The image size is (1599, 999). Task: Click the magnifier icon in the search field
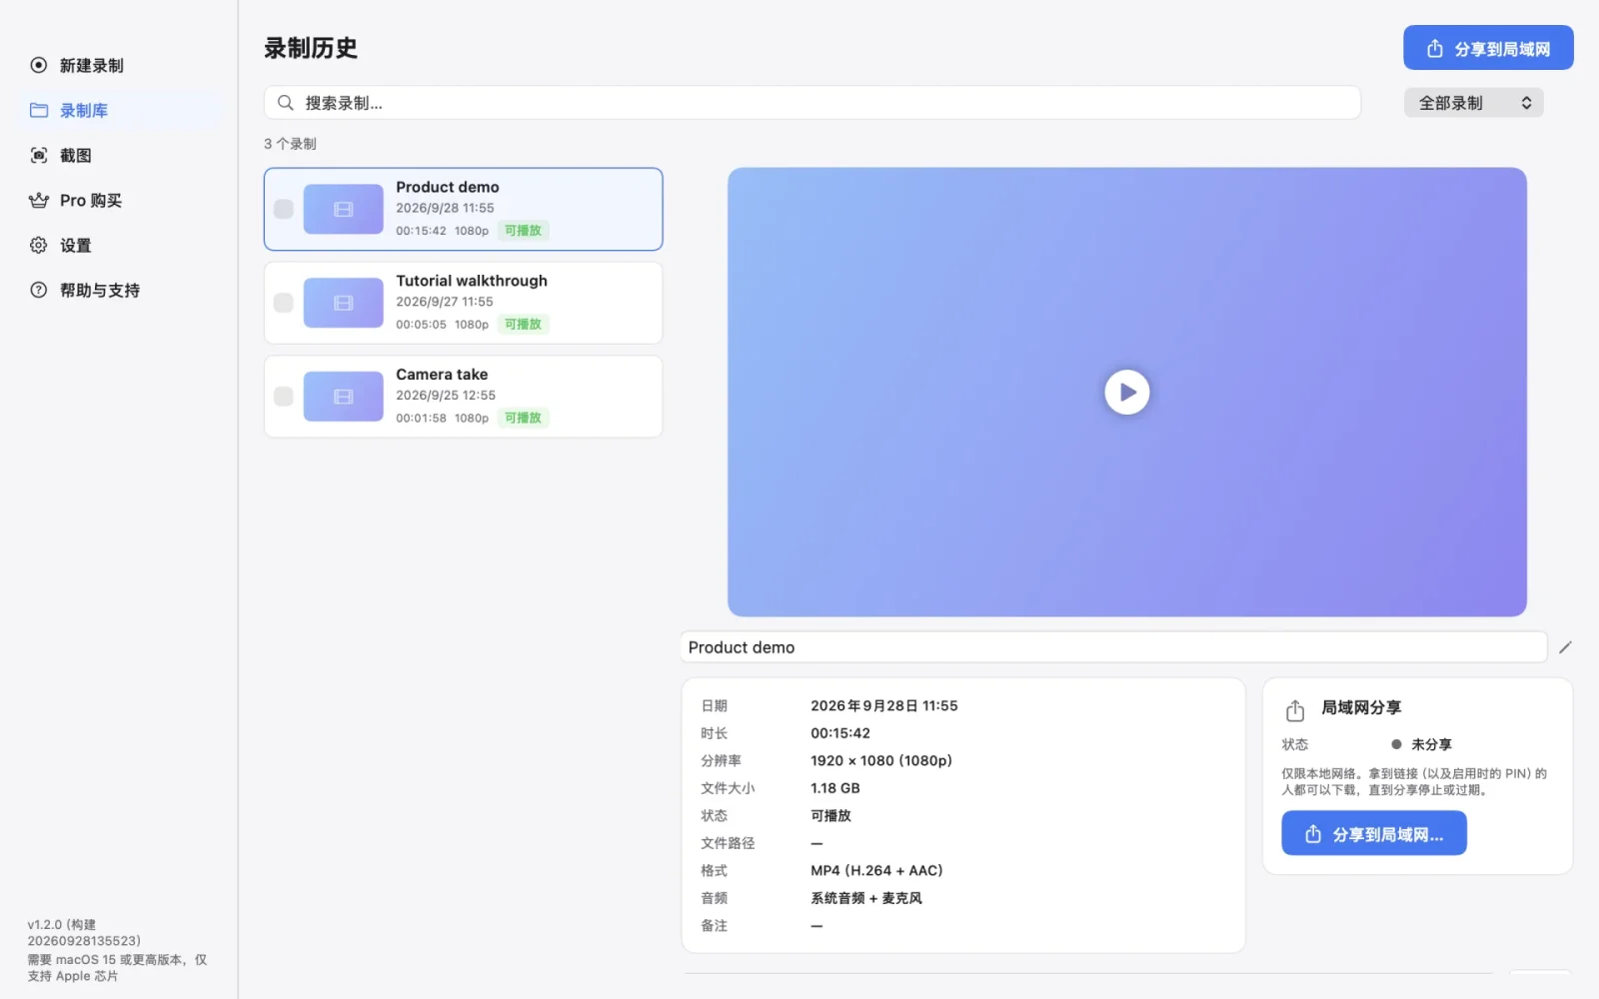[x=285, y=103]
